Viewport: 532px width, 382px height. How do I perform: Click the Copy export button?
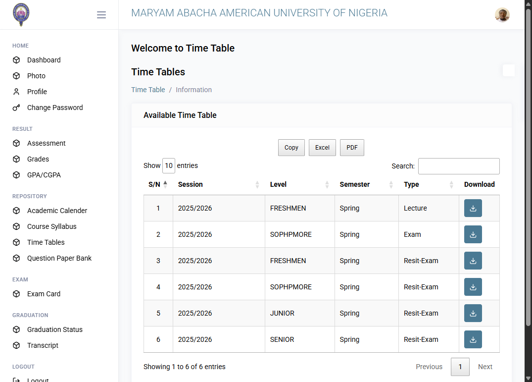coord(291,148)
